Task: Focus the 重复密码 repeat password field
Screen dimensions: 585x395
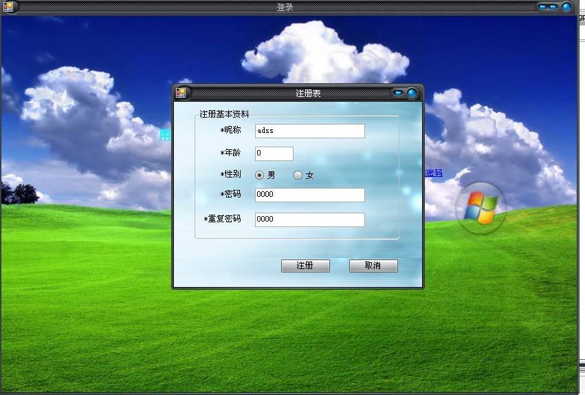Action: (309, 220)
